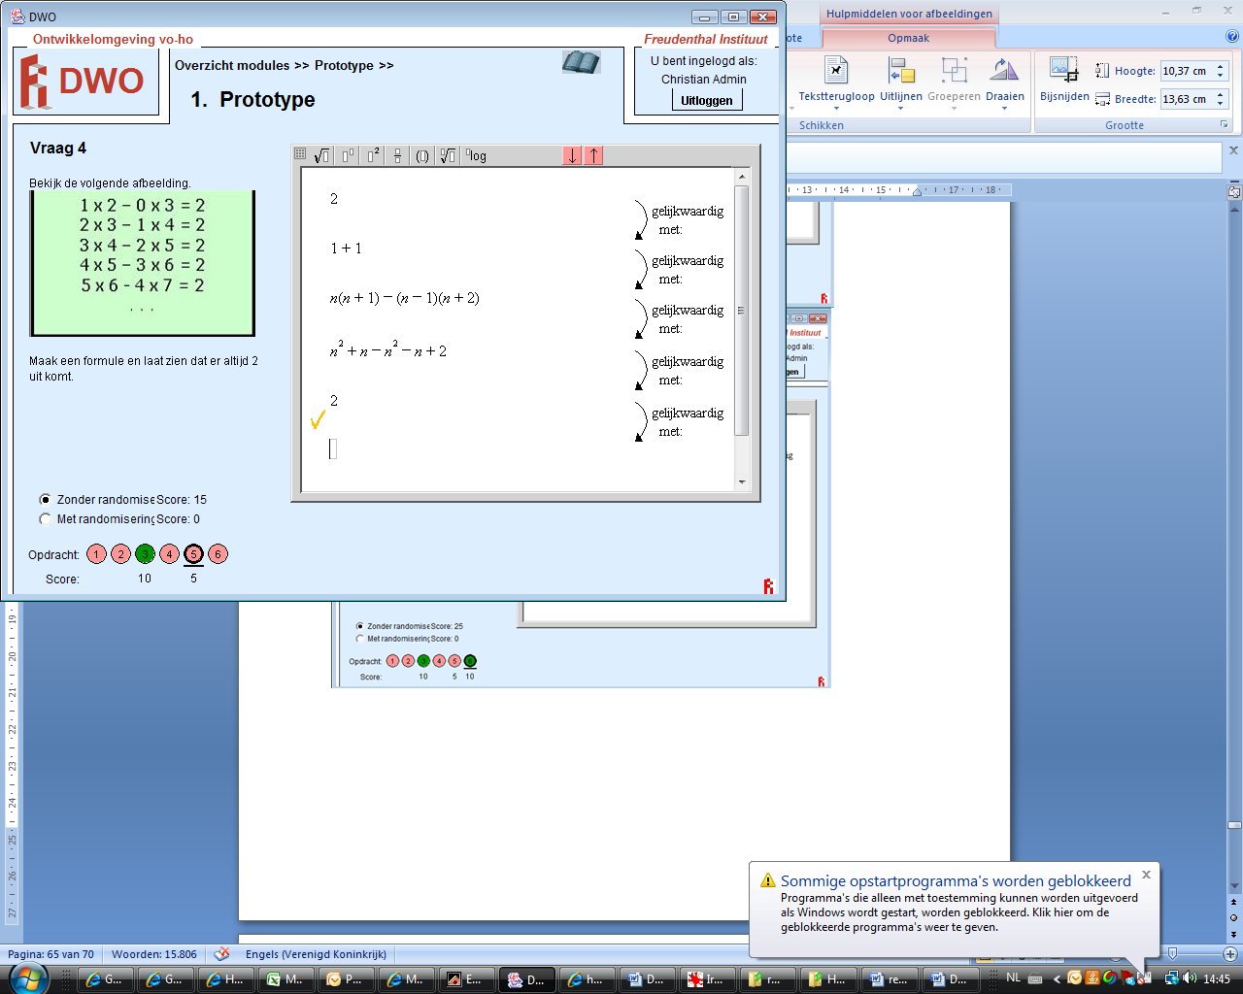Select Zonder randomisering radio button
Viewport: 1243px width, 994px height.
click(x=45, y=500)
